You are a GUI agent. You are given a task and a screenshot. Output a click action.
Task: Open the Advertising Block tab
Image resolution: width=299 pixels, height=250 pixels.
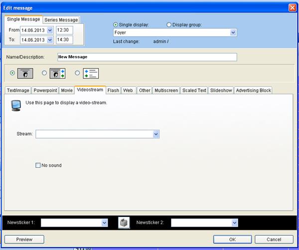point(253,90)
